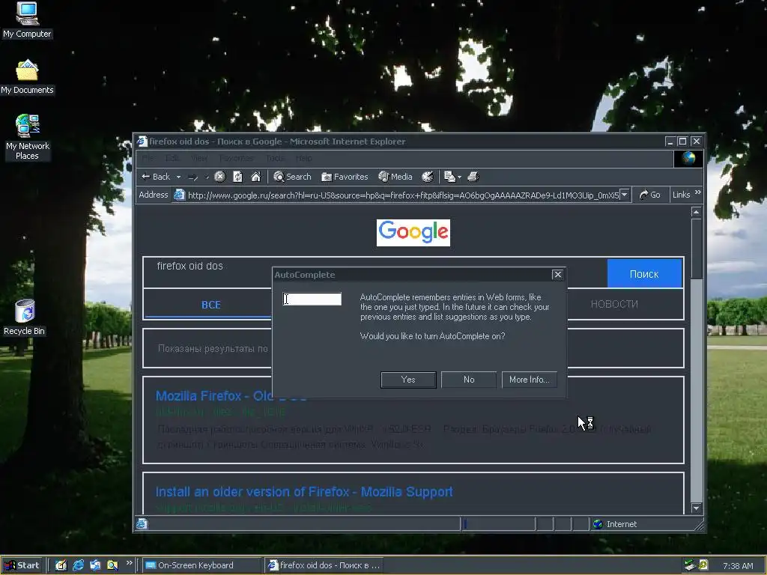Screen dimensions: 767x575
Task: Stop loading with the Stop icon
Action: [220, 177]
